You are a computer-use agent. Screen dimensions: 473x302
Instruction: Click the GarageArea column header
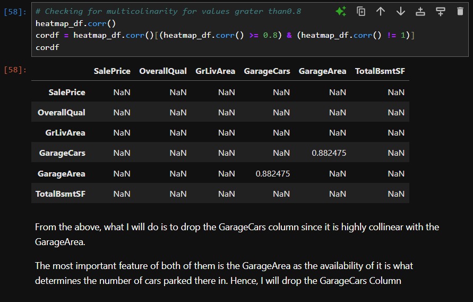pyautogui.click(x=322, y=71)
